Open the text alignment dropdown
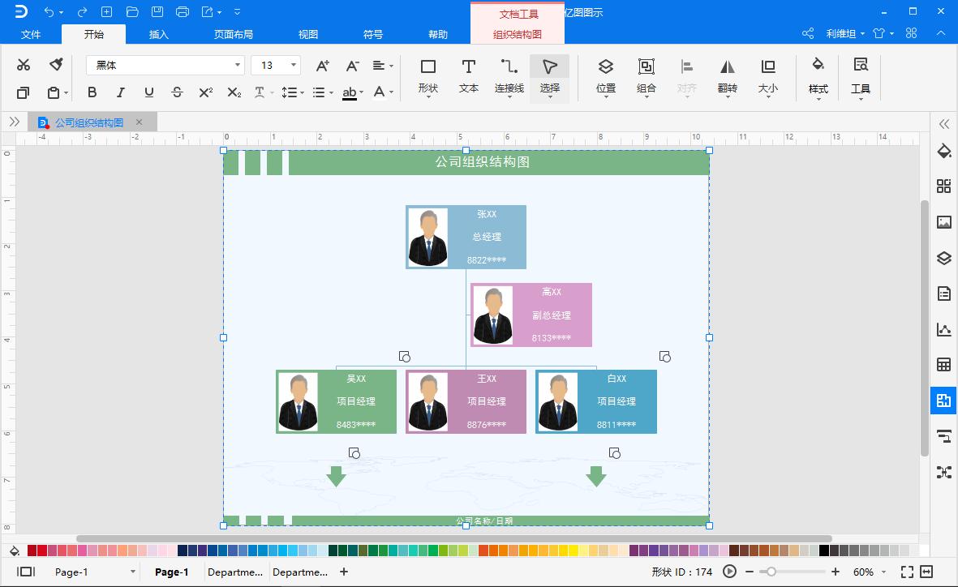958x587 pixels. (x=383, y=66)
